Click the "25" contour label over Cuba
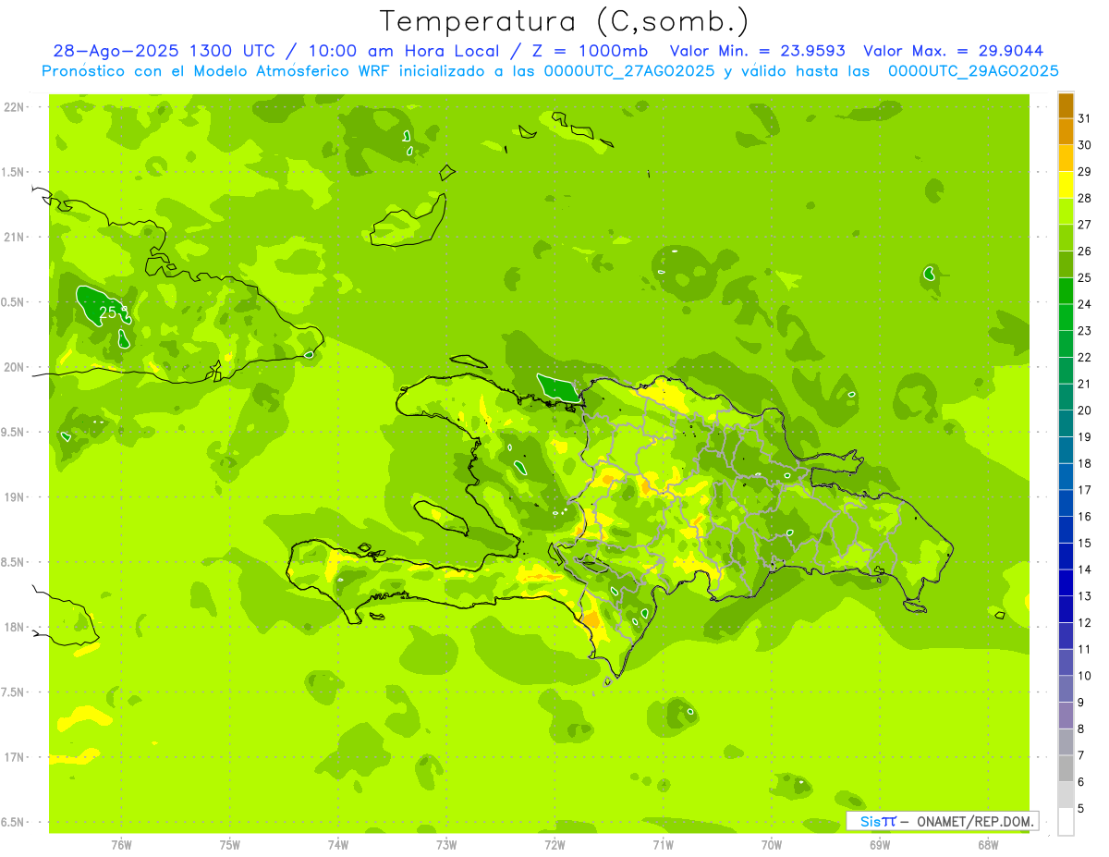Viewport: 1109px width, 857px height. point(107,312)
